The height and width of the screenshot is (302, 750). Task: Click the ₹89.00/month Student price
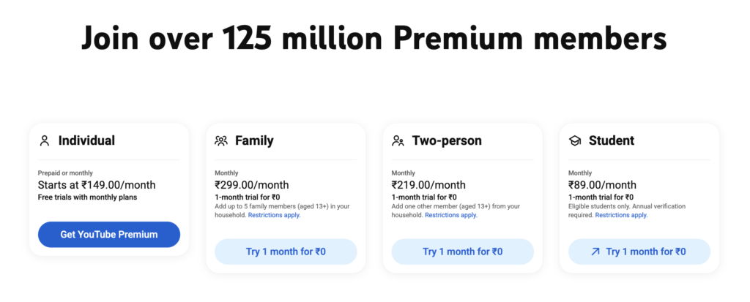[602, 185]
